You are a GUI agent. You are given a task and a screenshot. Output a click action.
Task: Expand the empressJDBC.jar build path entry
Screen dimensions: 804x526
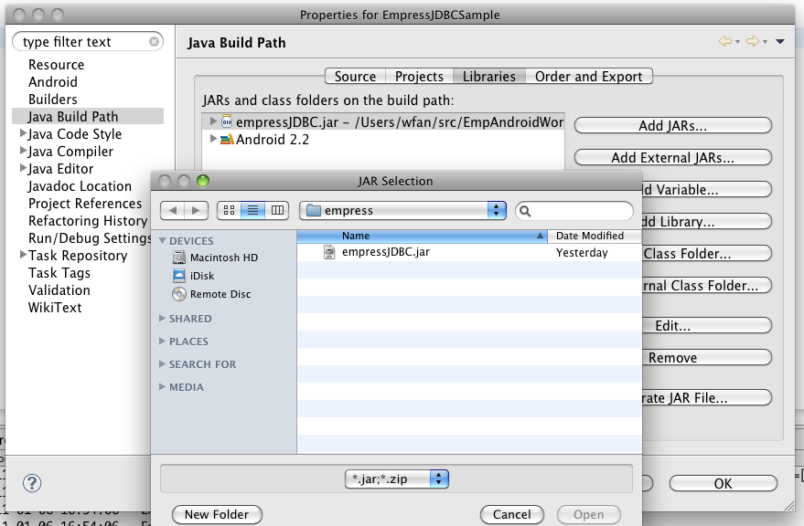[213, 121]
